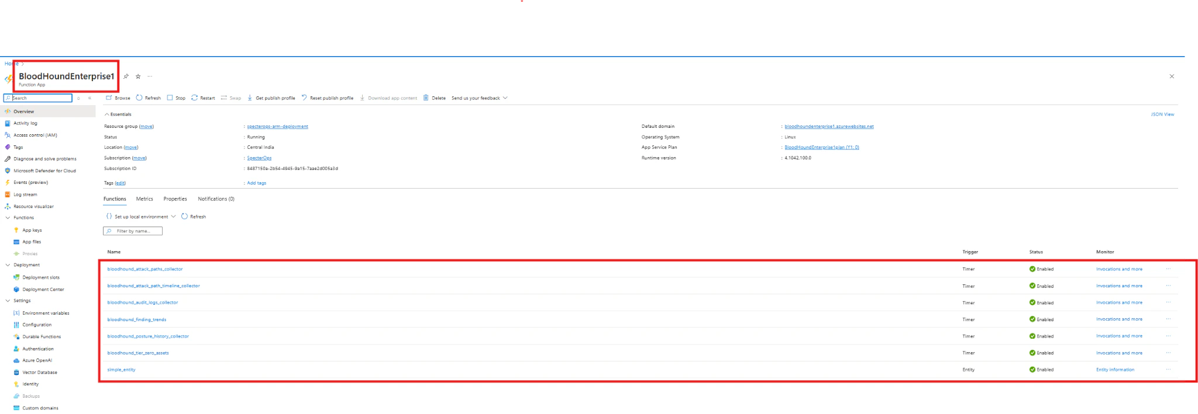Open bloodhound_attack_paths_collector function
Image resolution: width=1198 pixels, height=414 pixels.
pos(145,269)
